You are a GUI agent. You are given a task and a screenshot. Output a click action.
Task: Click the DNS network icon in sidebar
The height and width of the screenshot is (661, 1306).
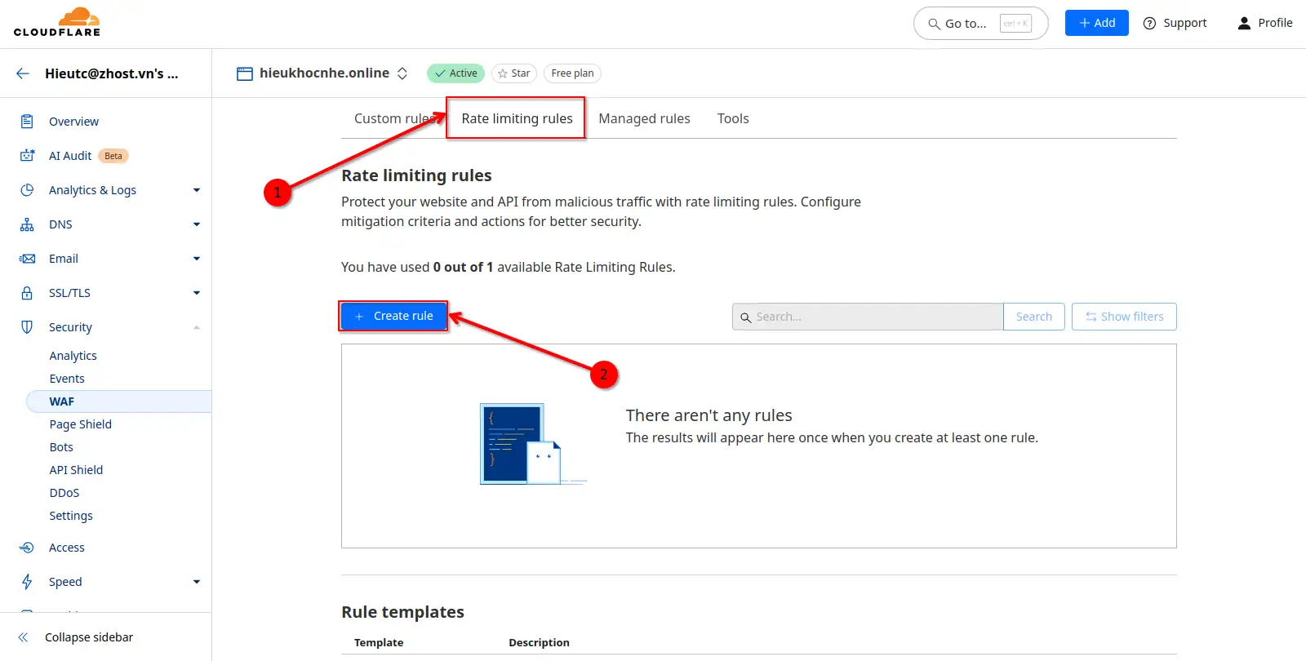(27, 224)
